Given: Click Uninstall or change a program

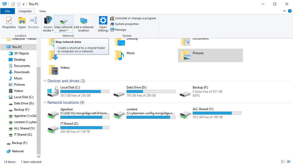Looking at the screenshot, I should click(133, 18).
